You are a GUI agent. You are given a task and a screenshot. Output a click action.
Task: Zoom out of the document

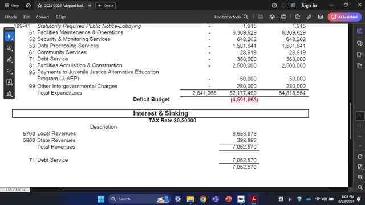pos(360,187)
